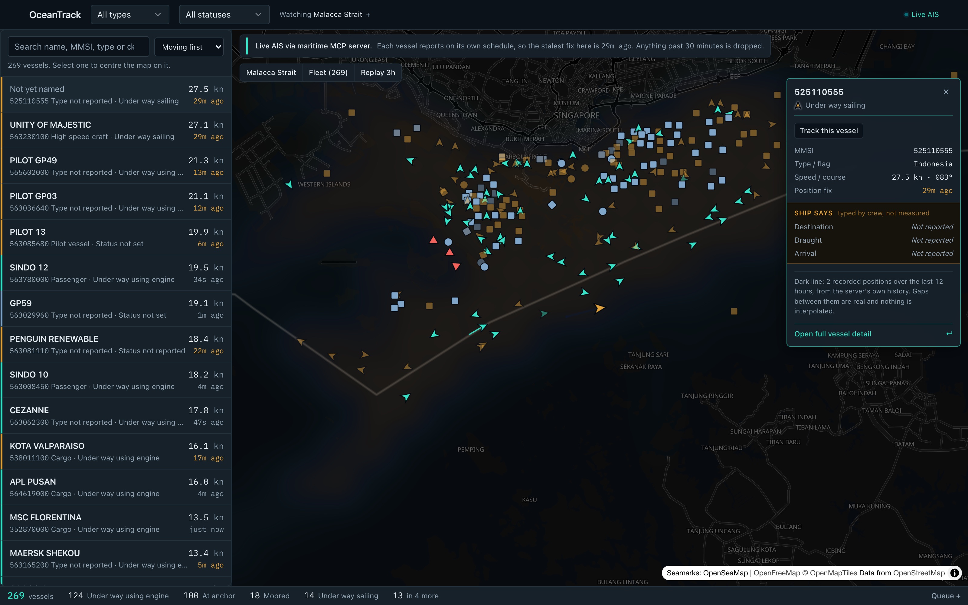Image resolution: width=968 pixels, height=605 pixels.
Task: Click the info icon in map attribution
Action: tap(954, 573)
